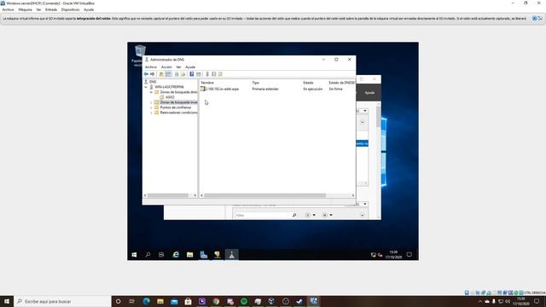Open the Recycle Bin desktop icon in the VM
Viewport: 546px width, 307px height.
(x=140, y=51)
